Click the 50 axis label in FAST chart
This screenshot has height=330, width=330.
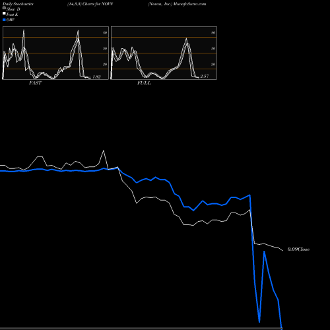[x=105, y=48]
